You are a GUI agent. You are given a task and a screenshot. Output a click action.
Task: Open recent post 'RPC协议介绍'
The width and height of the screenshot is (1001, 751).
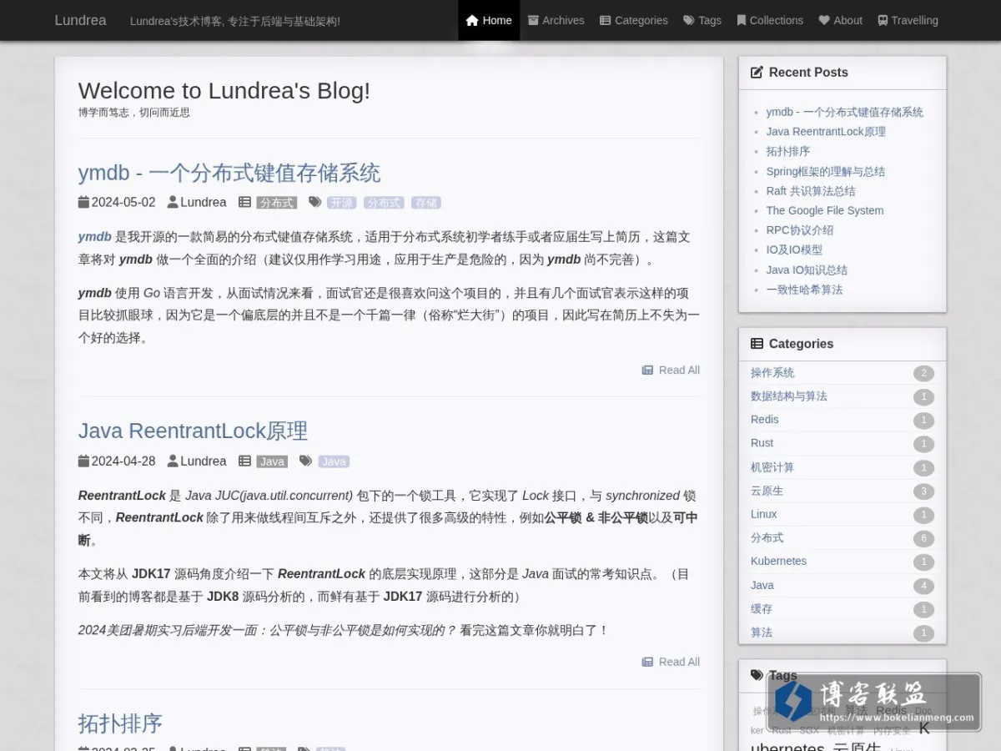[800, 230]
